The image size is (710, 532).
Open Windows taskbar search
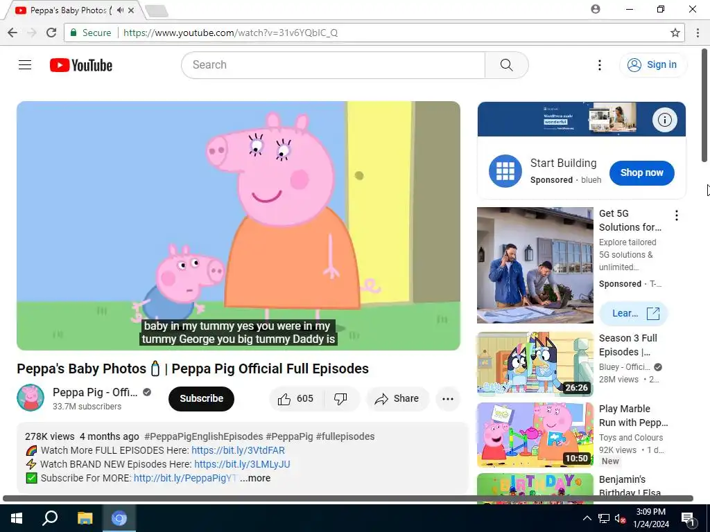pos(50,518)
